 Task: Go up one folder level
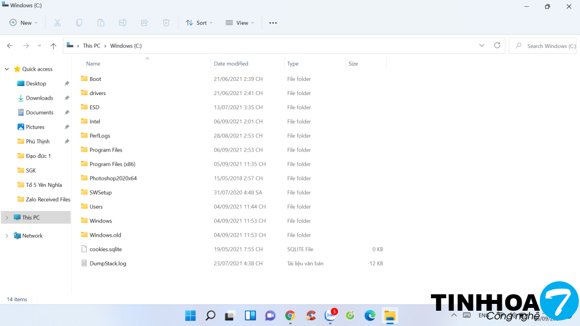(x=53, y=46)
